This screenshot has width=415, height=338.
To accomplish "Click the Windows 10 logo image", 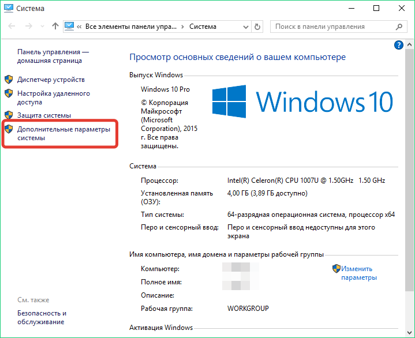I will click(x=302, y=102).
